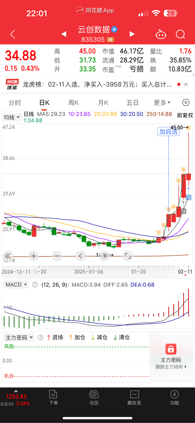Enter fullscreen chart mode icon

(x=128, y=256)
